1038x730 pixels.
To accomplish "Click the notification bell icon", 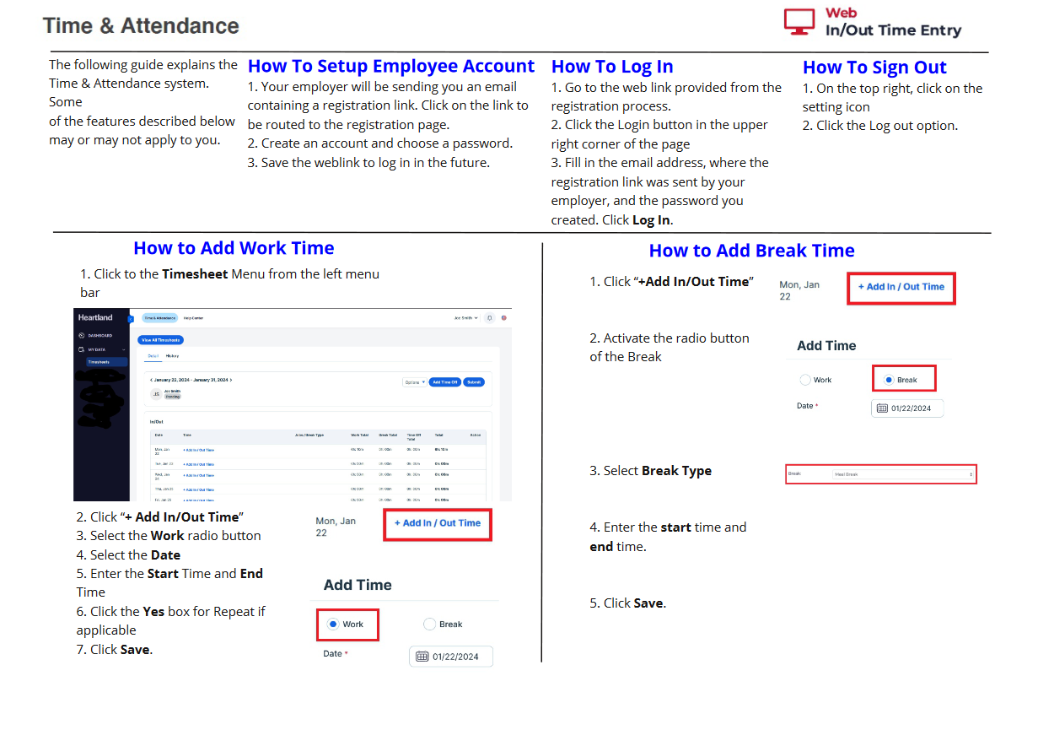I will pos(489,318).
